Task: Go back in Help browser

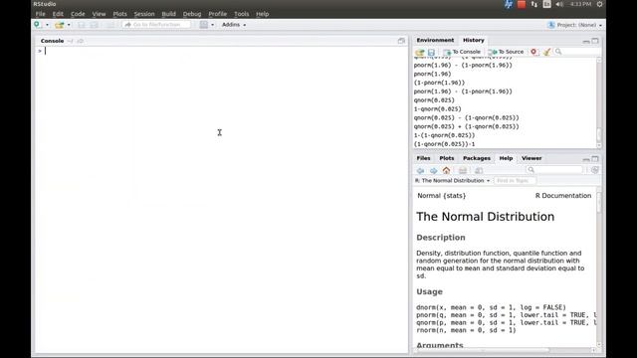Action: pos(420,170)
